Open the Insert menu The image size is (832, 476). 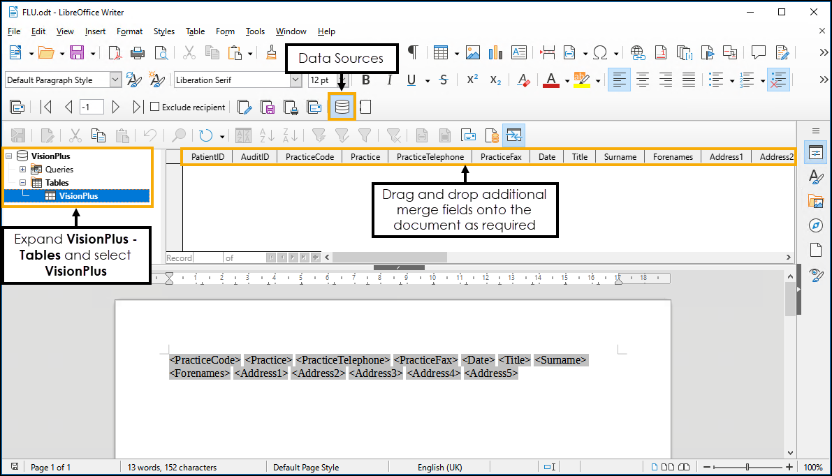95,31
